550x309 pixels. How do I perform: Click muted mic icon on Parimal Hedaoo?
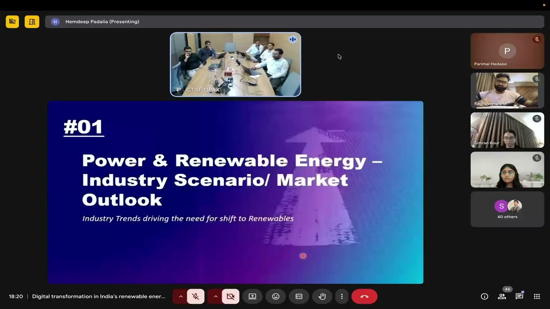point(537,39)
